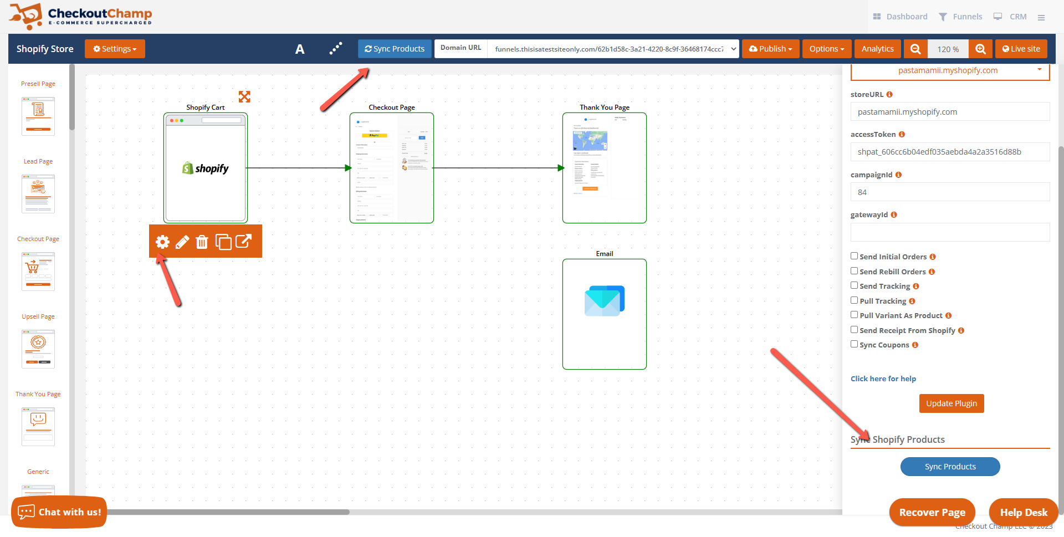Image resolution: width=1064 pixels, height=537 pixels.
Task: Click the pencil edit icon in orange toolbar
Action: click(182, 242)
